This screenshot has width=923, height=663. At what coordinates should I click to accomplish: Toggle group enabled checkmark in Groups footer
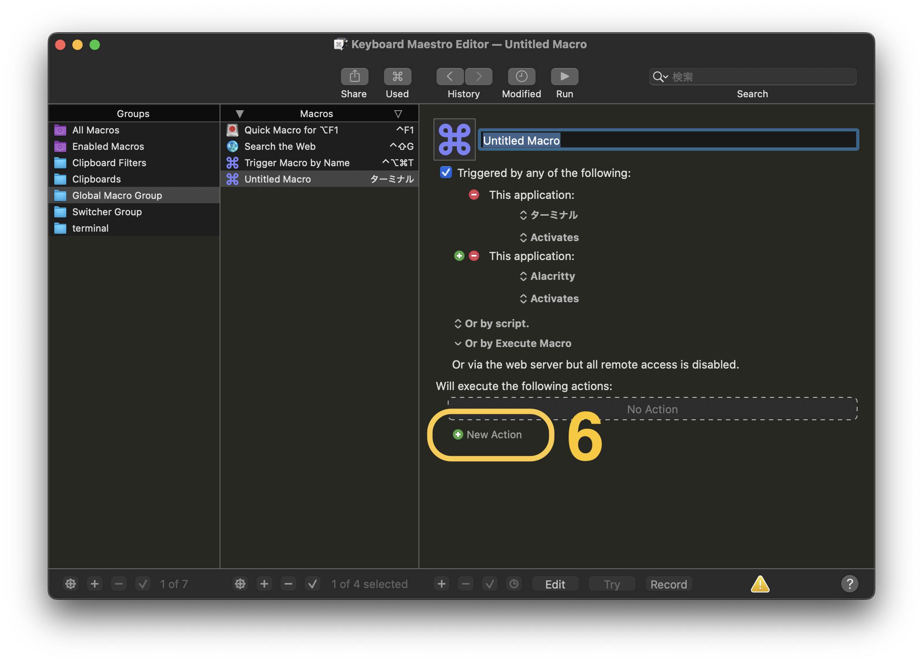tap(143, 584)
